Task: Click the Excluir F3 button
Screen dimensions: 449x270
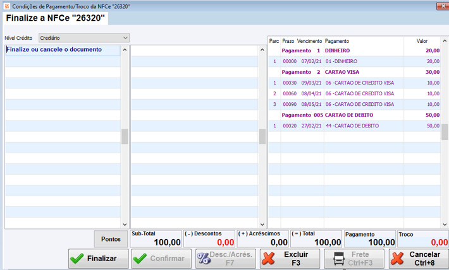Action: tap(290, 259)
